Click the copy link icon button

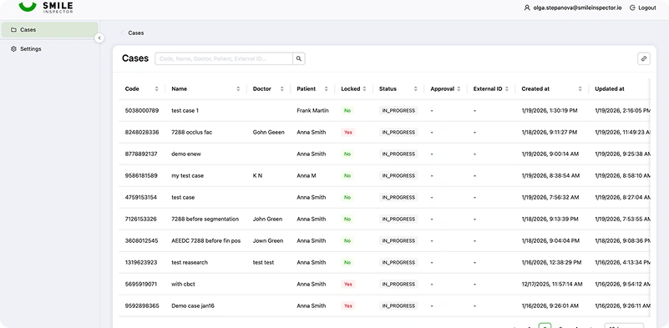[x=644, y=59]
